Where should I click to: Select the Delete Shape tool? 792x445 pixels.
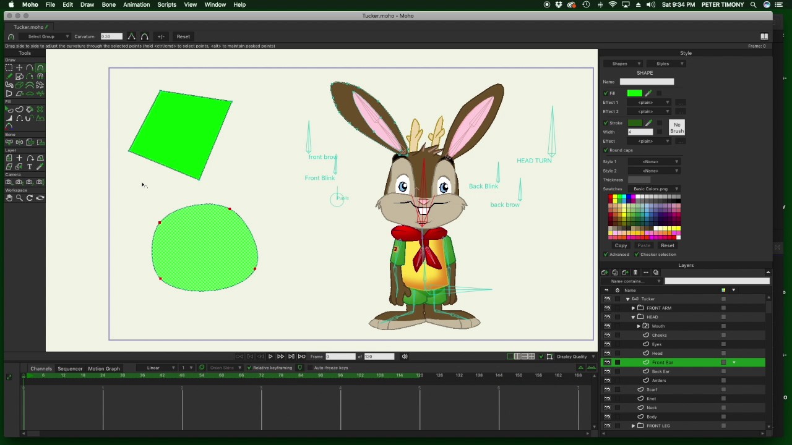point(40,109)
